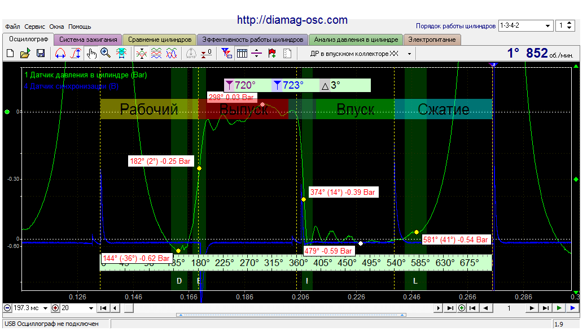Toggle the table grid icon

[242, 53]
